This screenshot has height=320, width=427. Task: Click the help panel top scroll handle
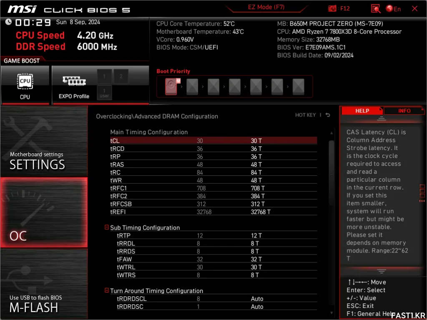(381, 118)
